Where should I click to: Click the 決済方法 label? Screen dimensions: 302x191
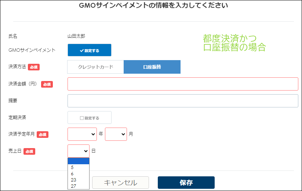coord(17,67)
